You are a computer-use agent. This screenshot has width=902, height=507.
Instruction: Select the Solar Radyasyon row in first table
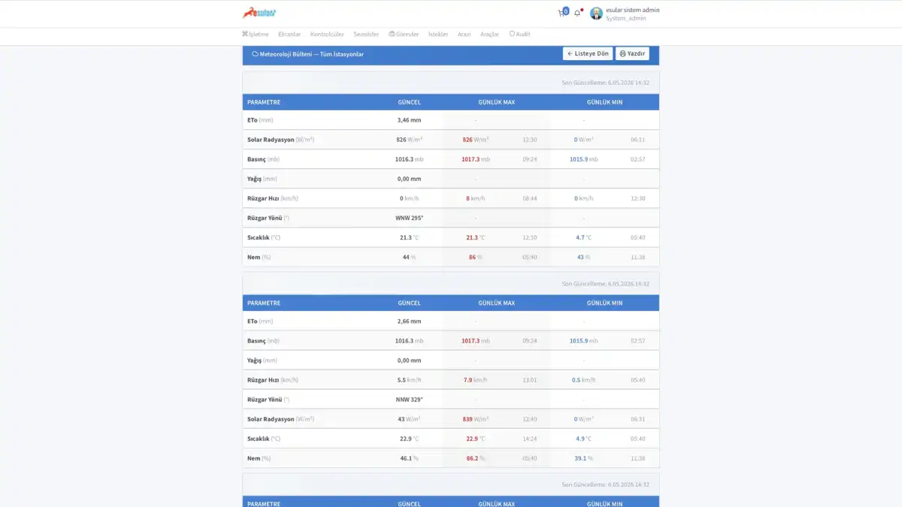pyautogui.click(x=451, y=140)
